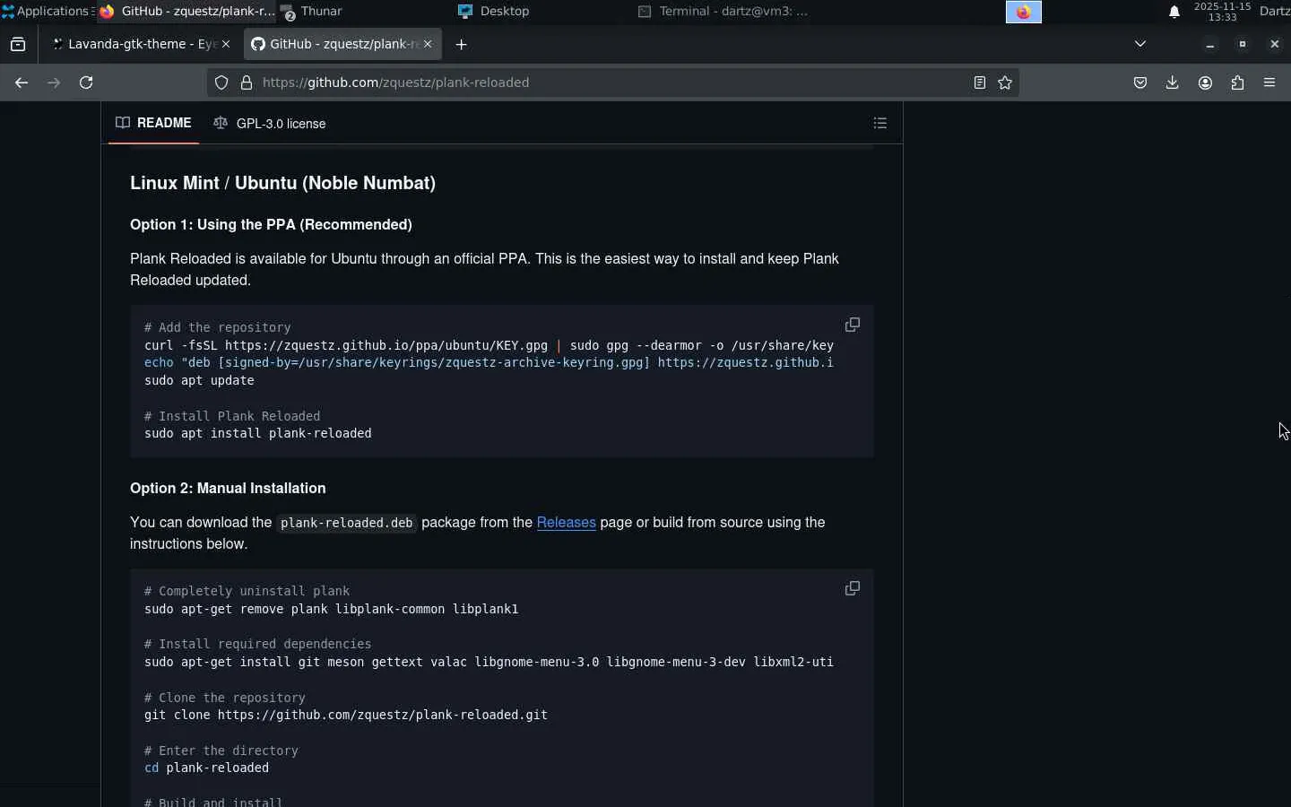Open the GPL-3.0 license tab
The width and height of the screenshot is (1291, 807).
270,123
